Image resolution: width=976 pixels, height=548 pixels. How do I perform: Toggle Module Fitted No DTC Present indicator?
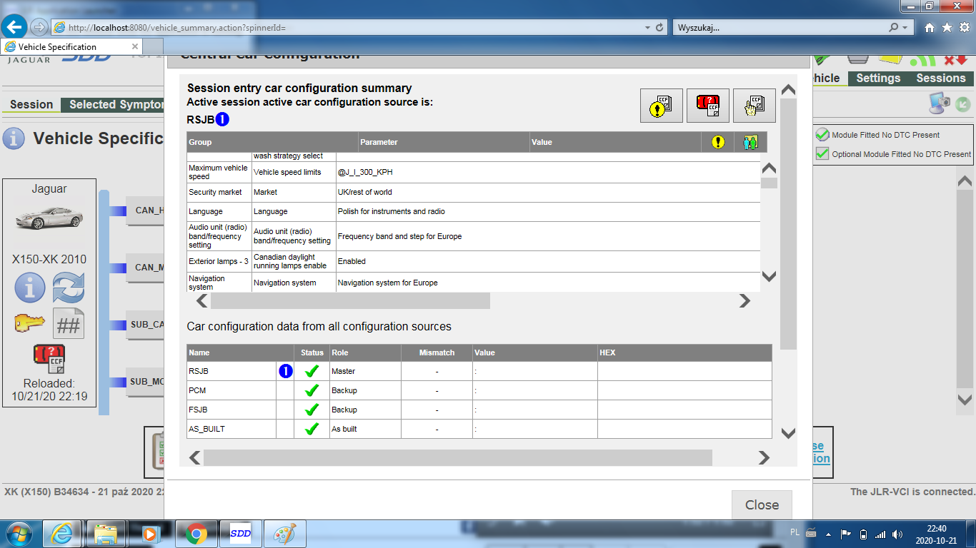click(822, 135)
